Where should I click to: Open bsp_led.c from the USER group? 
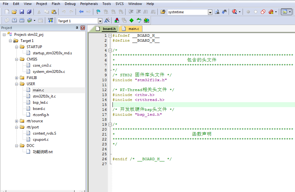[40, 102]
